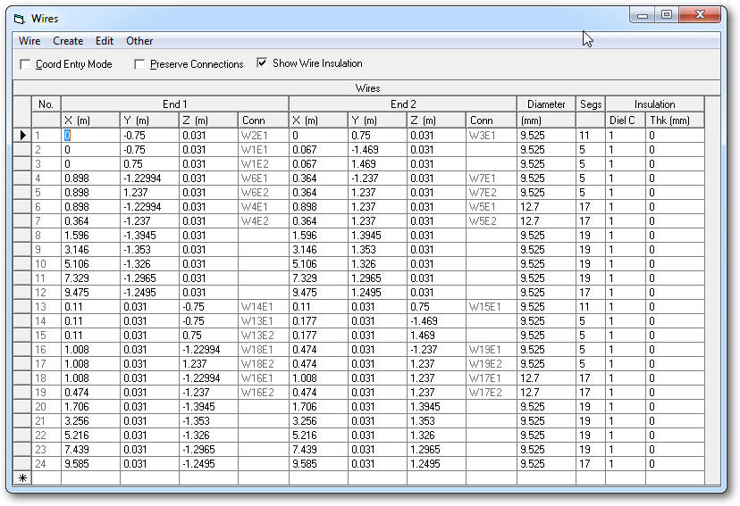Open the Create menu
The image size is (740, 506).
point(68,41)
